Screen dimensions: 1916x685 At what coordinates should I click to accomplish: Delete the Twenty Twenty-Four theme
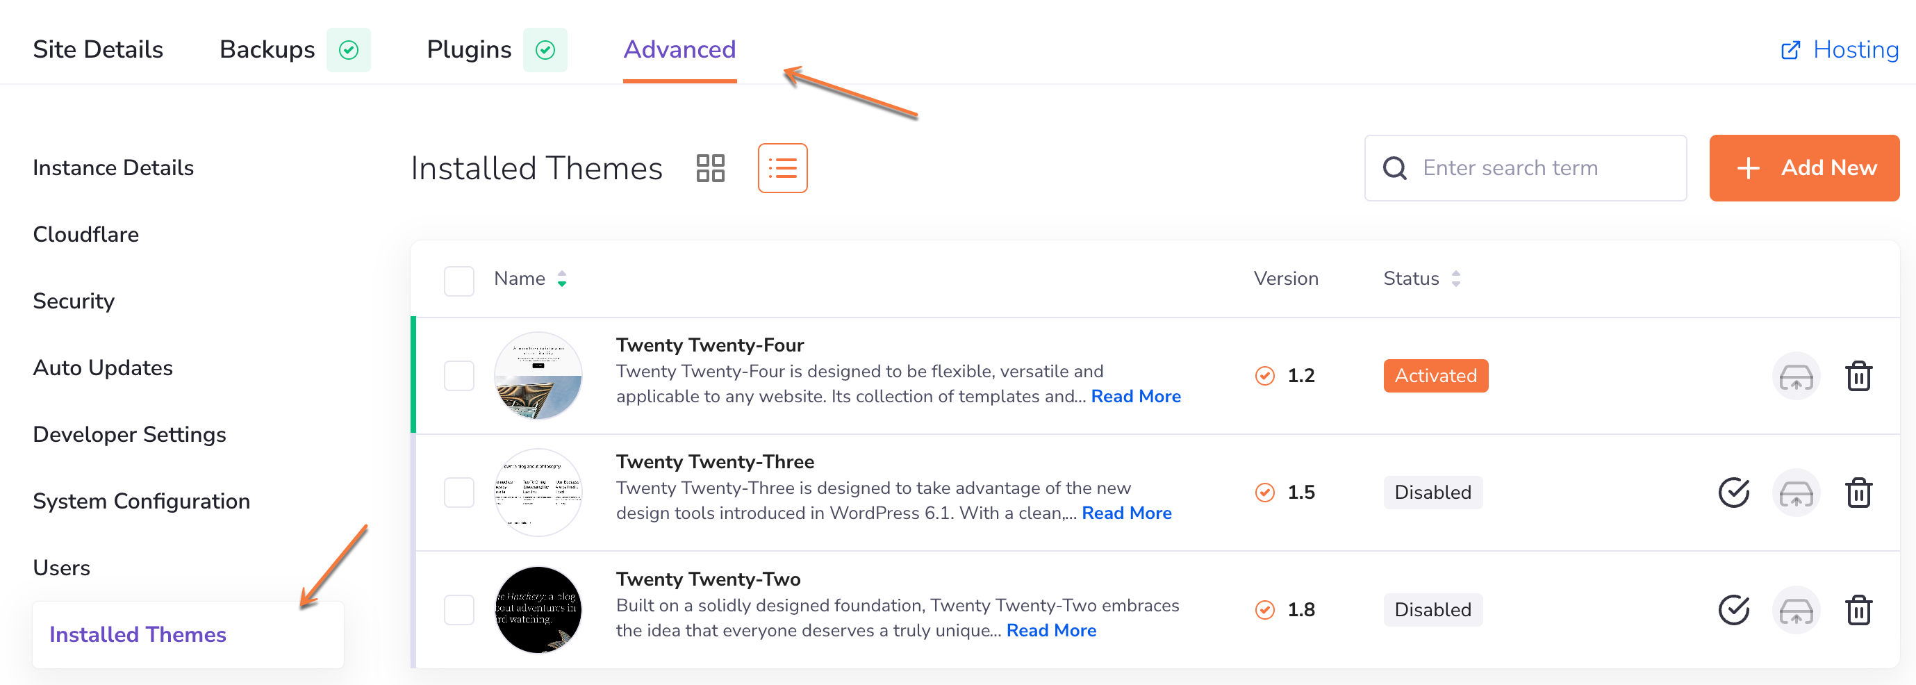click(x=1857, y=377)
